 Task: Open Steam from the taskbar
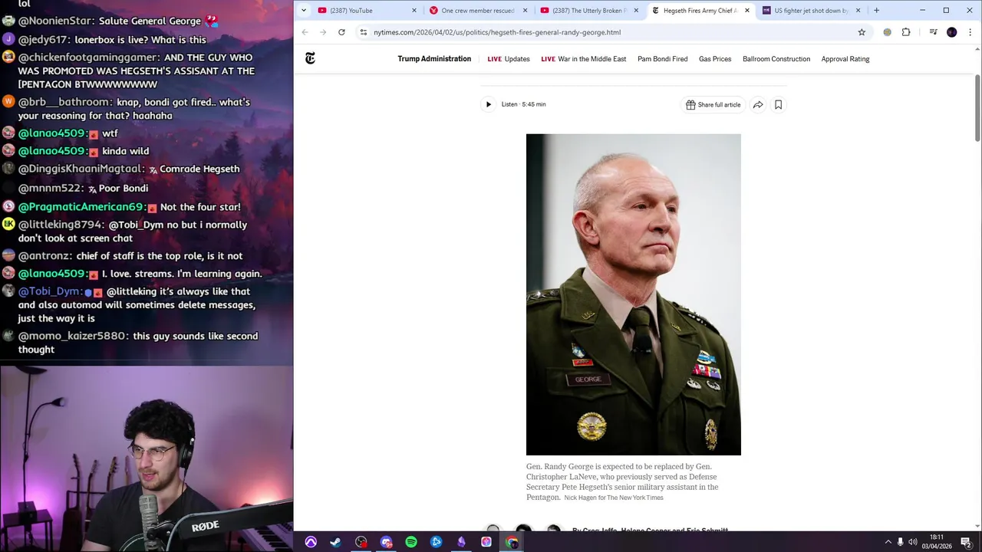click(335, 542)
